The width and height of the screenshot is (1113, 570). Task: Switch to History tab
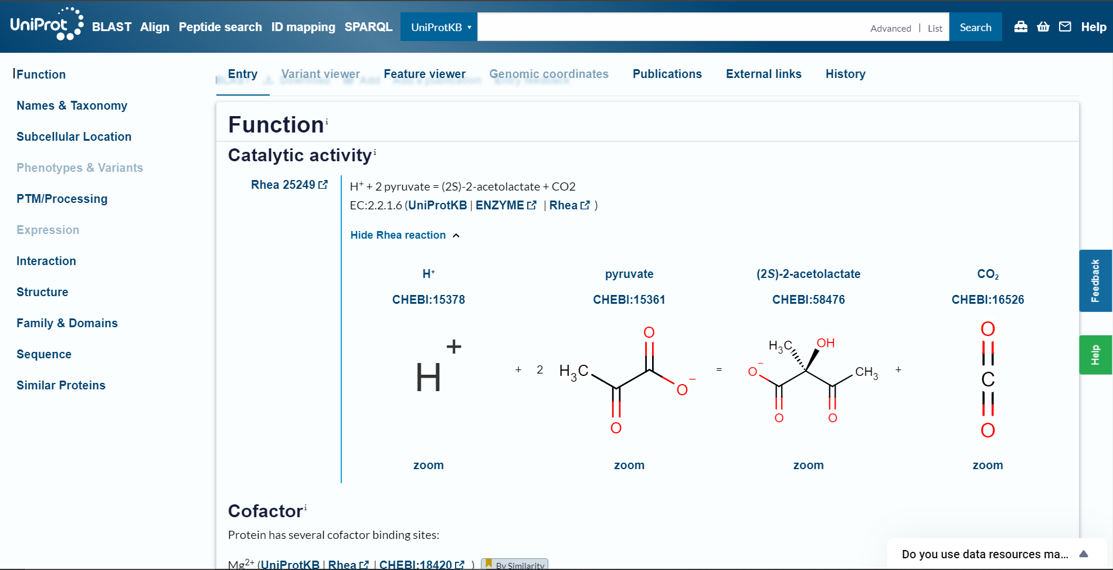pyautogui.click(x=846, y=74)
